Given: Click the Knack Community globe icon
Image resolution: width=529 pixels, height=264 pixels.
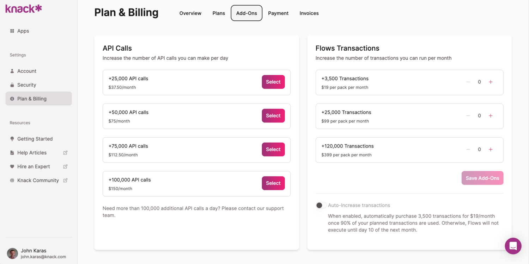Looking at the screenshot, I should pyautogui.click(x=12, y=180).
